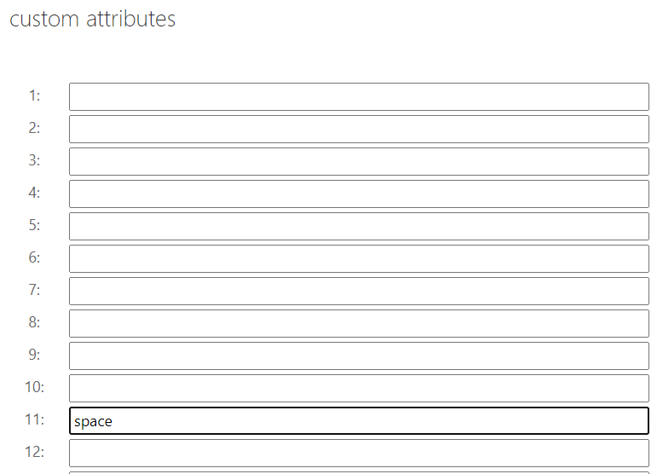
Task: Place cursor in attribute 5 text box
Action: (x=359, y=226)
